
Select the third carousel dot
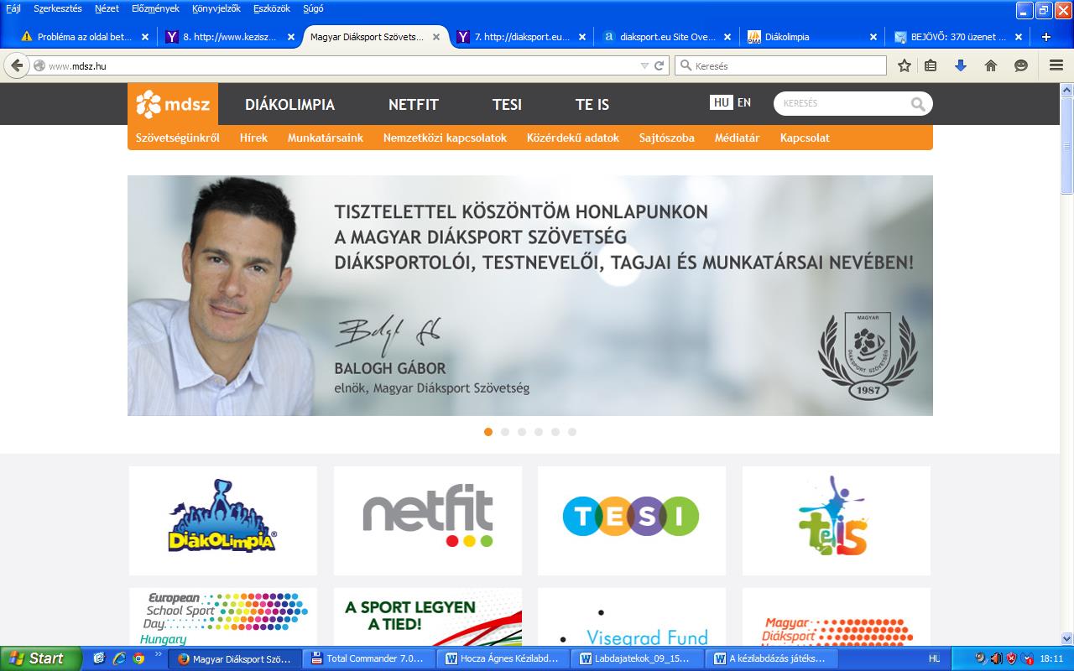click(x=522, y=432)
